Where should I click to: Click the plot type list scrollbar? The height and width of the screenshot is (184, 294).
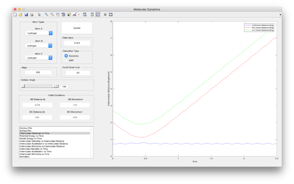92,142
